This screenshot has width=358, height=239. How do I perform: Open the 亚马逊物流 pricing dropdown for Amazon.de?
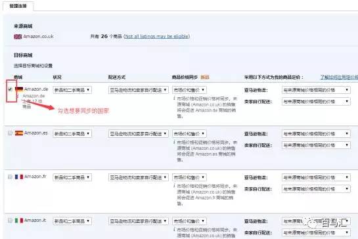316,90
